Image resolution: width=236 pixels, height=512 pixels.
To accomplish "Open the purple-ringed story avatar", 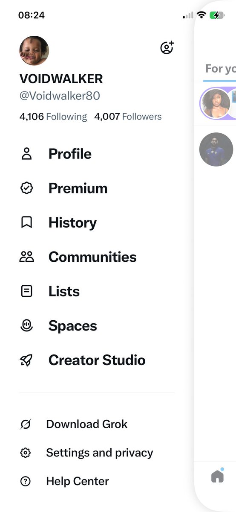I will (x=215, y=103).
